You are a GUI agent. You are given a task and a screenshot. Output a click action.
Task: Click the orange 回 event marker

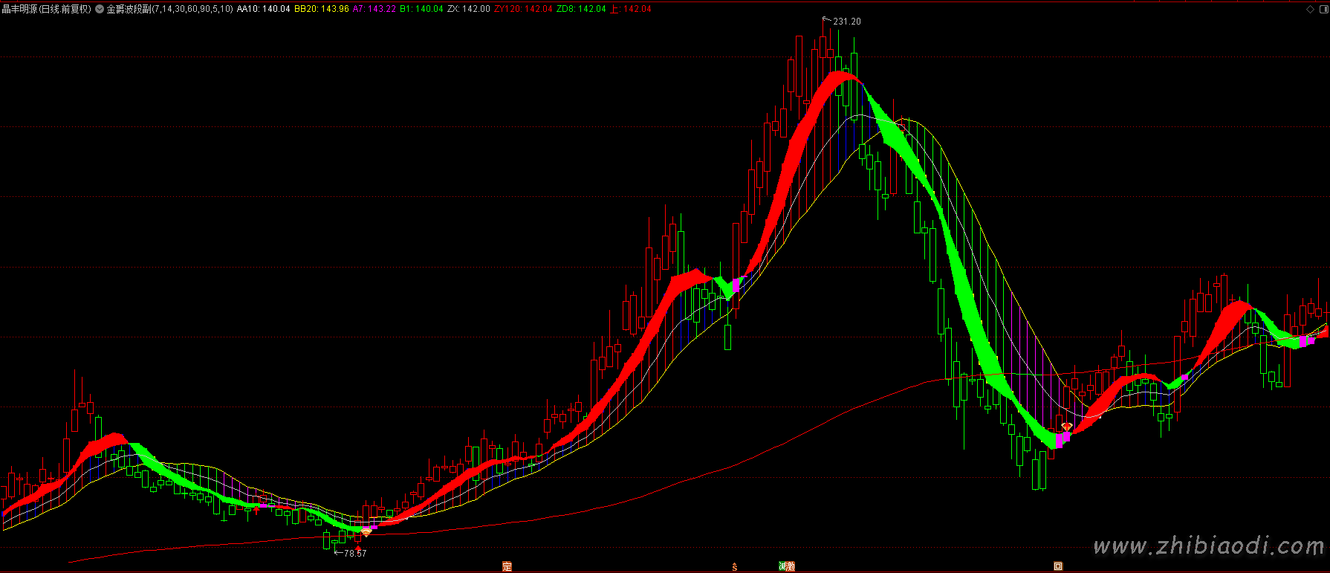(1058, 566)
